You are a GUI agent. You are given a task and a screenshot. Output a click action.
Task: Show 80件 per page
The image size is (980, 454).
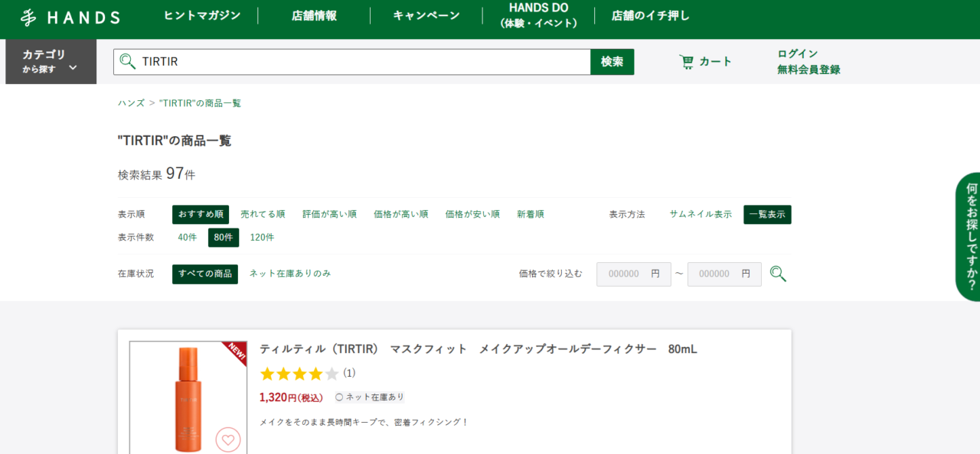pyautogui.click(x=224, y=238)
